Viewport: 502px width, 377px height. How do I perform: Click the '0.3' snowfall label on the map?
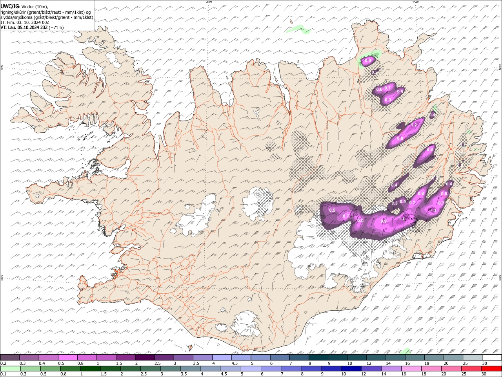pyautogui.click(x=395, y=203)
